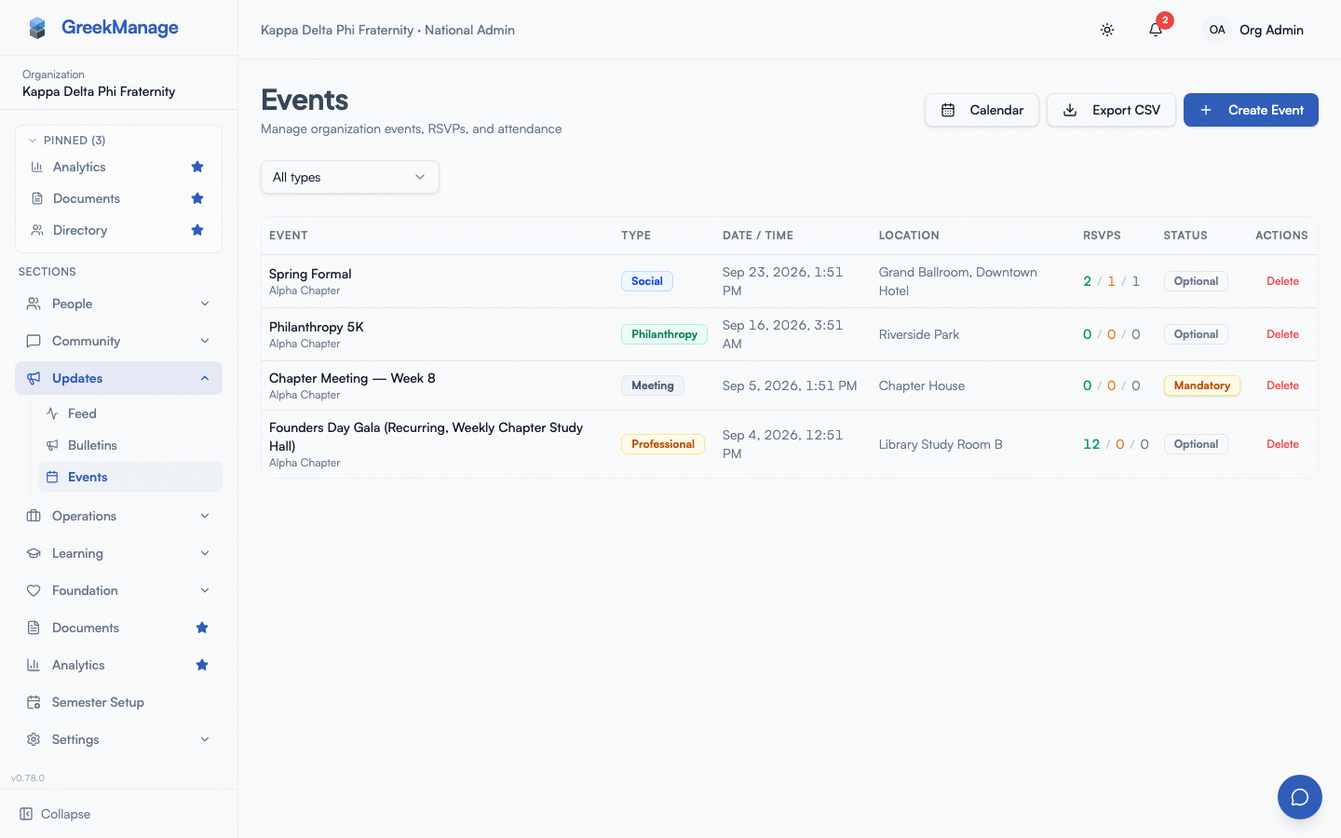1341x838 pixels.
Task: Delete the Founders Day Gala event
Action: click(x=1282, y=444)
